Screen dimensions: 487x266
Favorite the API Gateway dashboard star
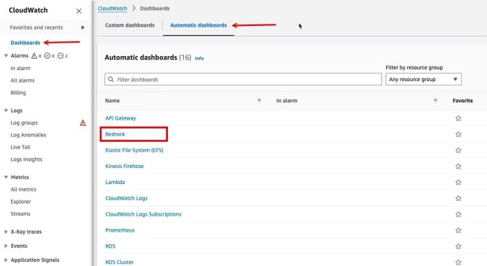pyautogui.click(x=458, y=118)
